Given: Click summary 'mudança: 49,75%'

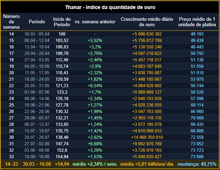Looking at the screenshot, I should click(197, 164).
